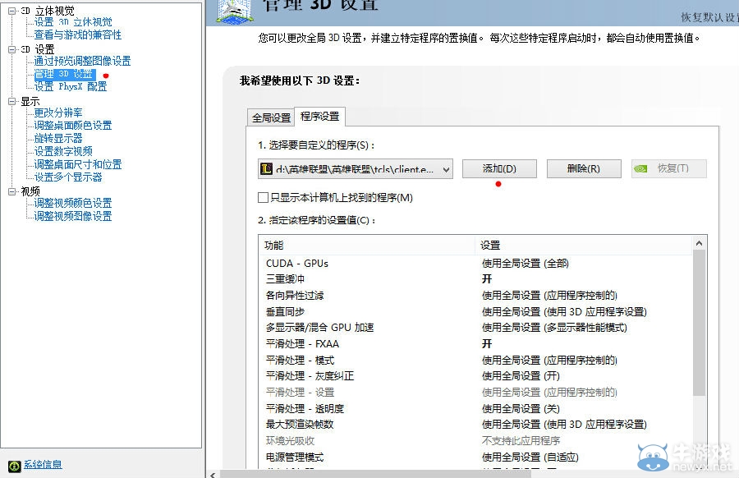Click the League of Legends icon in program selector
The width and height of the screenshot is (739, 478).
click(267, 168)
